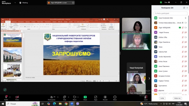This screenshot has height=106, width=189.
Task: Expand the arrow next to Participants
Action: coord(58,97)
